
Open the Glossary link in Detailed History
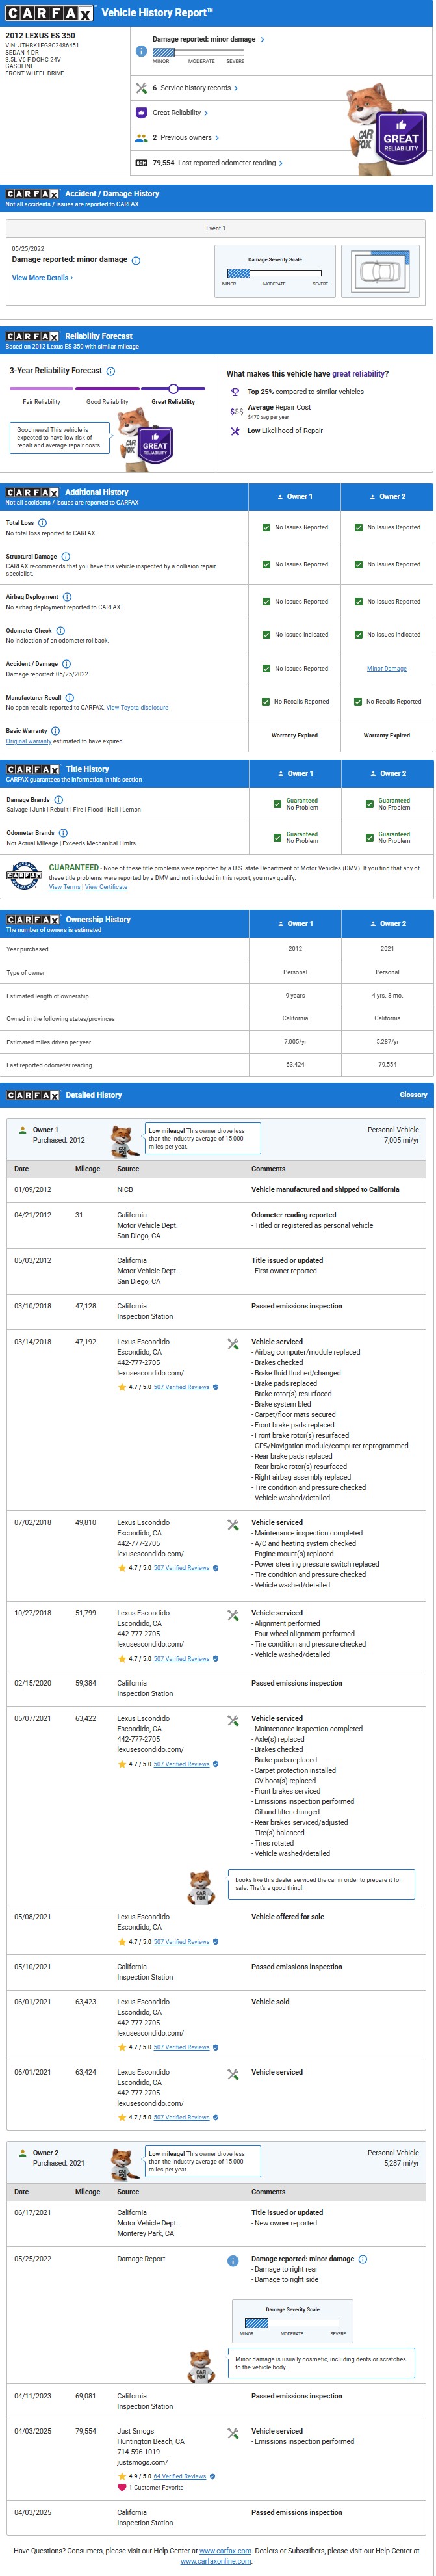click(413, 1095)
